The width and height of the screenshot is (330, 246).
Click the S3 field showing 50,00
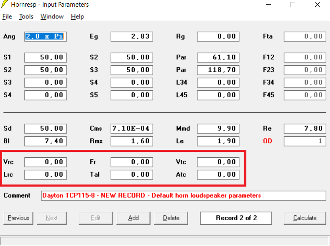tap(132, 70)
